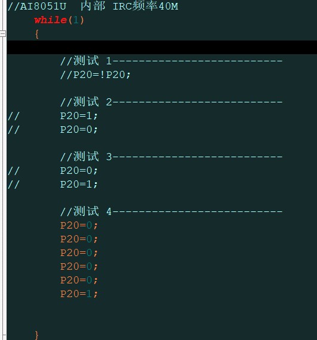This screenshot has width=317, height=340.
Task: Click commented P20=0 under 测试 2
Action: [79, 129]
